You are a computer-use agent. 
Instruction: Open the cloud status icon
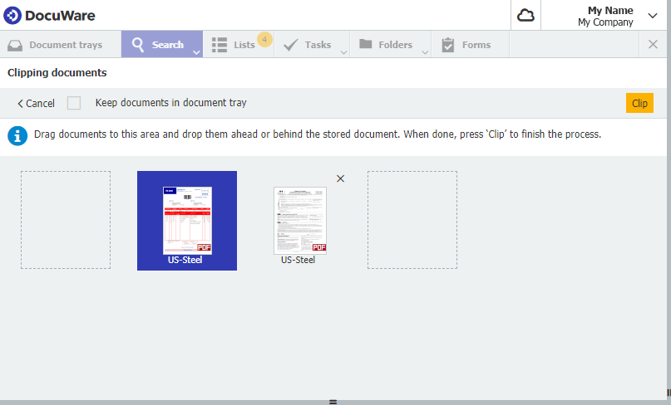click(525, 15)
